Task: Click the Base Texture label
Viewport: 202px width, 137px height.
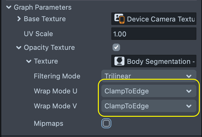Action: 45,19
